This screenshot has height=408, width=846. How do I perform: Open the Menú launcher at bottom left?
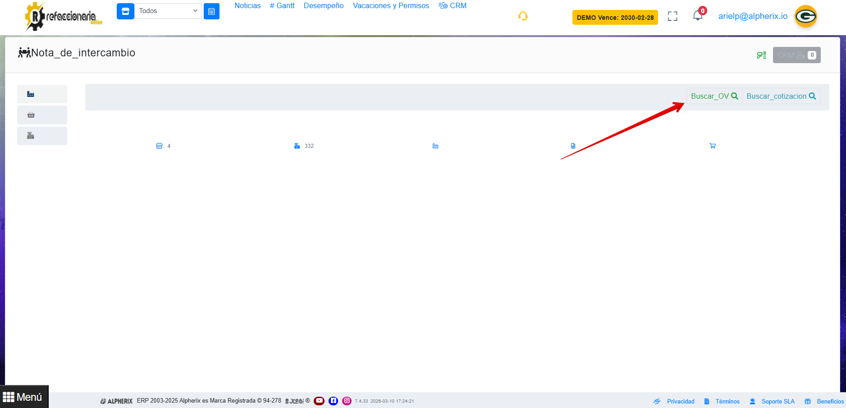[x=23, y=397]
